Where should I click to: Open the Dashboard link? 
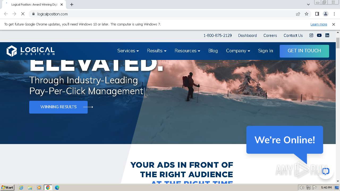[x=247, y=35]
